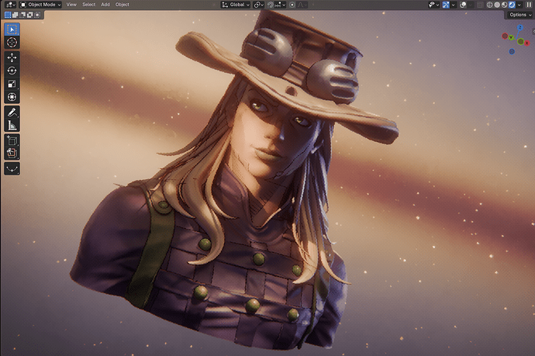The image size is (535, 356).
Task: Open the snapping options dropdown
Action: (280, 5)
